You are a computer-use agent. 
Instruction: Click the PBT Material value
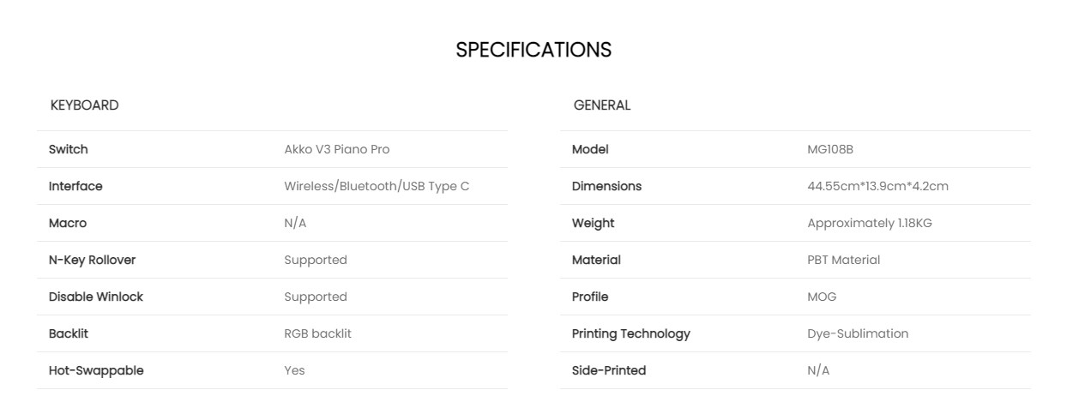[843, 260]
